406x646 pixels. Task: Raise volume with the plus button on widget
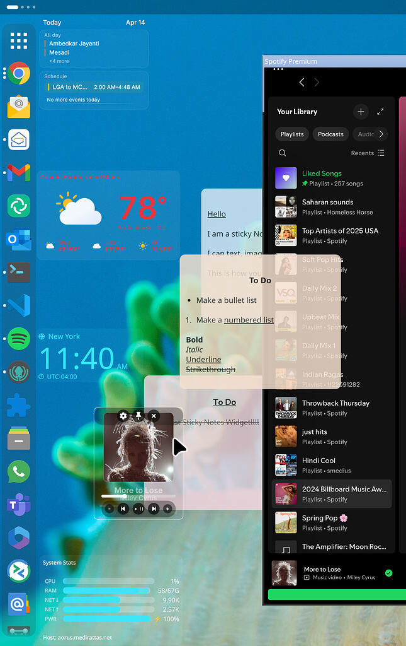167,509
